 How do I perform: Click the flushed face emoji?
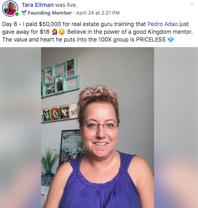[x=62, y=32]
